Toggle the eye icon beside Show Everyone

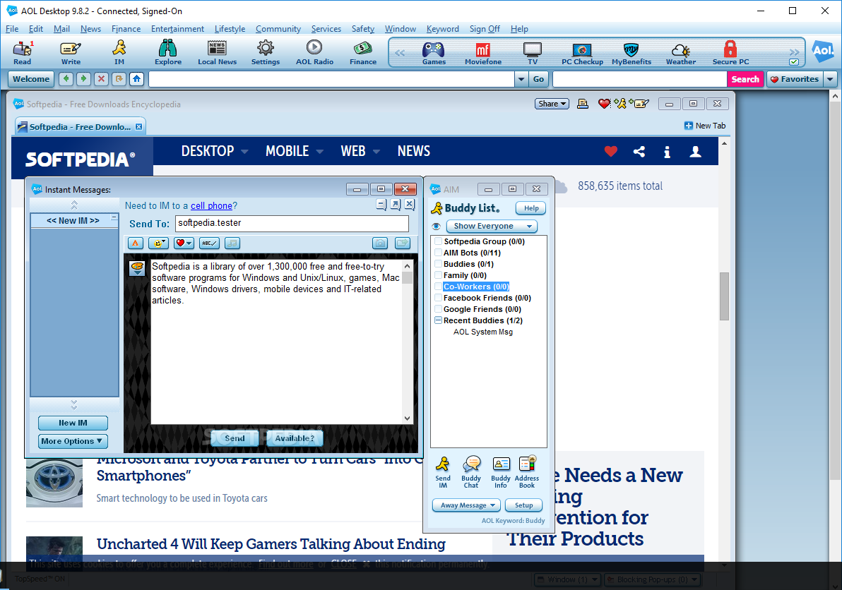click(x=437, y=226)
